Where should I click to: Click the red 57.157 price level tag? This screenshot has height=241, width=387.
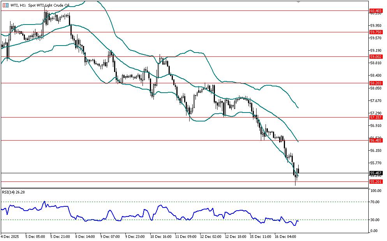point(375,117)
